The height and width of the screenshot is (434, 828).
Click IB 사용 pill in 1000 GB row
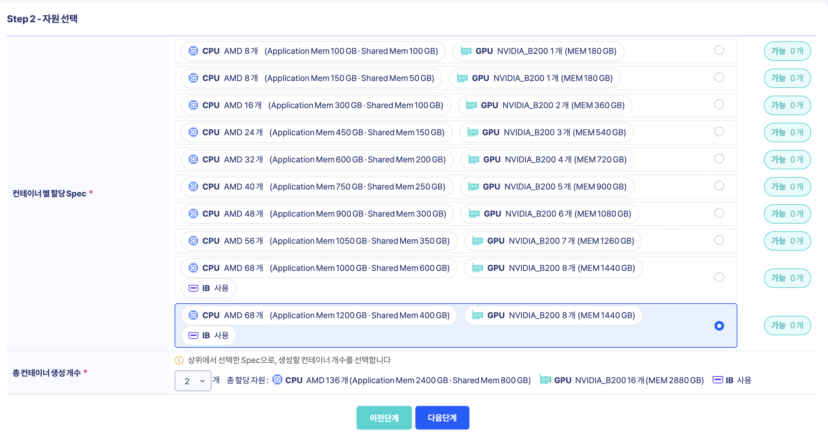click(208, 288)
